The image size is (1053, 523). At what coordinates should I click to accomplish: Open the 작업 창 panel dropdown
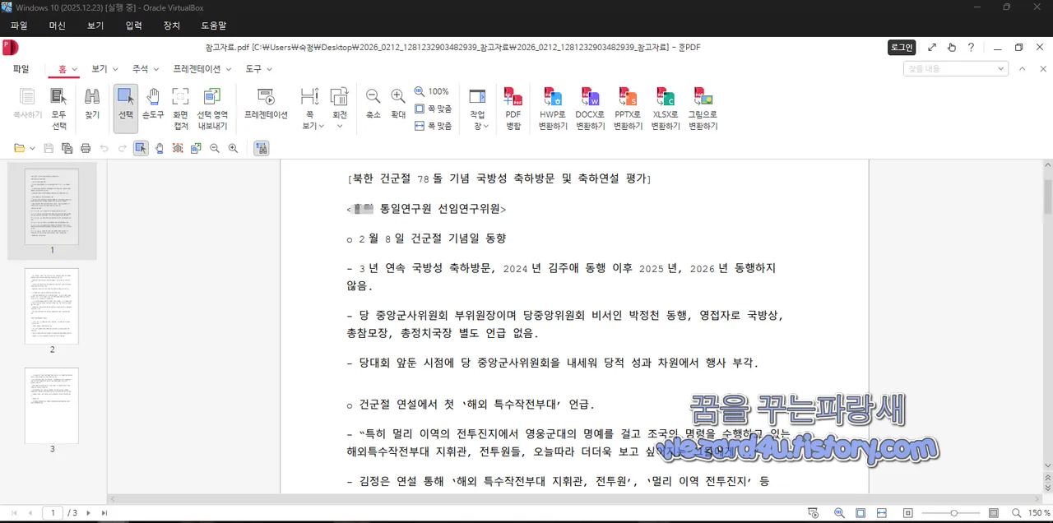click(479, 107)
